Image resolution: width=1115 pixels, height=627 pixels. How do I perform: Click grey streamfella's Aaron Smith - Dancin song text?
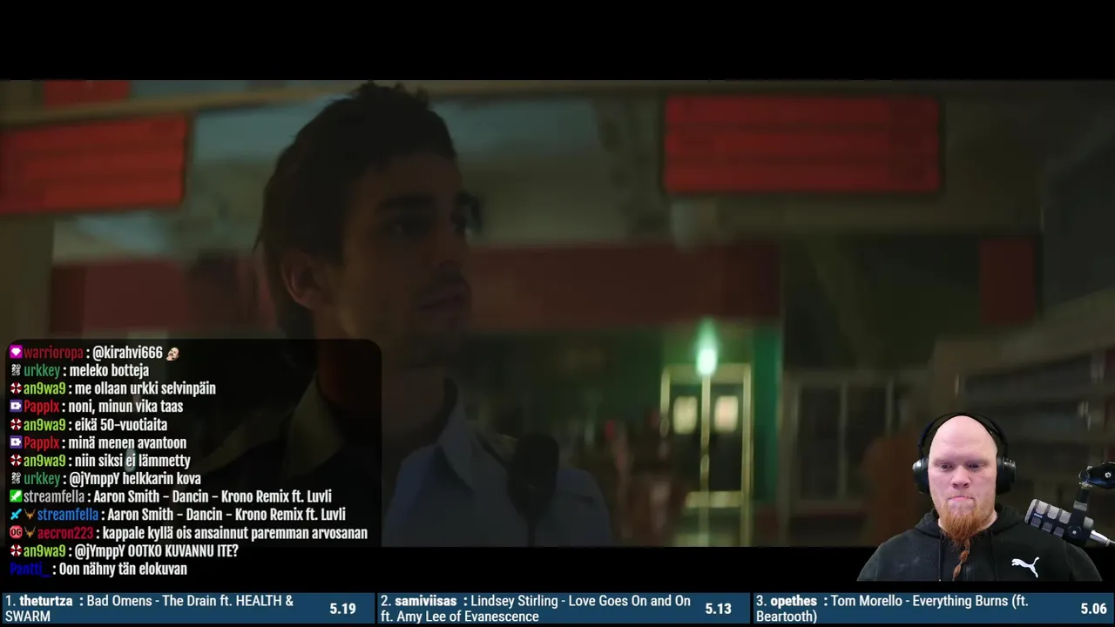coord(213,496)
